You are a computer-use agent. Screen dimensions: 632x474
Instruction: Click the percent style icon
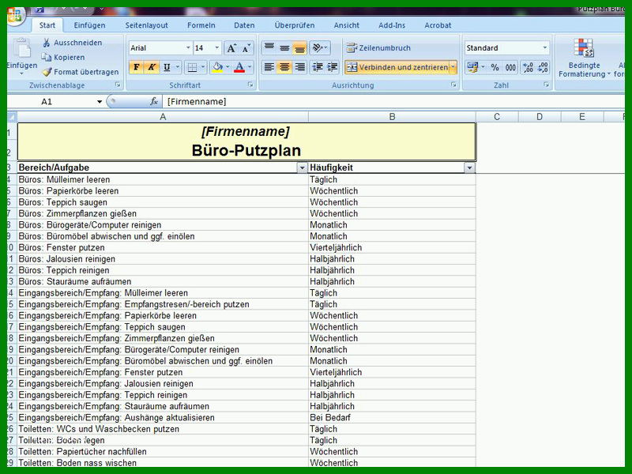pos(495,67)
